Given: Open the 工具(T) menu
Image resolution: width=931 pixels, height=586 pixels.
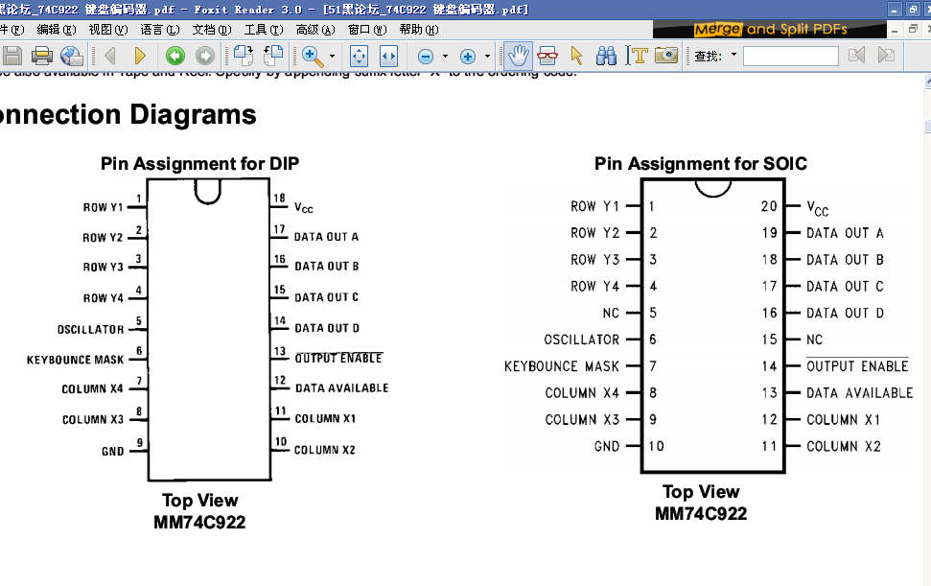Looking at the screenshot, I should coord(264,30).
